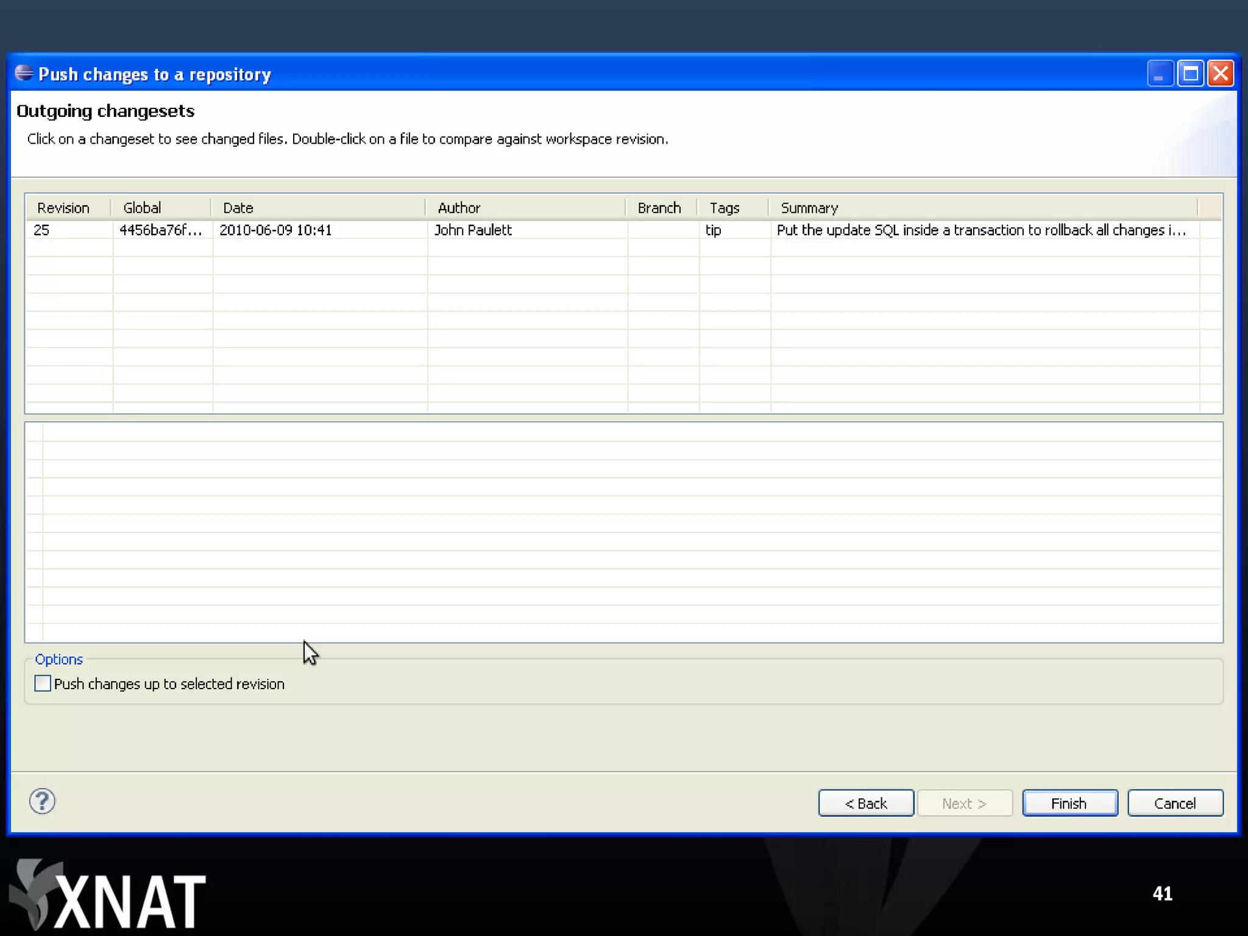
Task: Click the Summary column header
Action: coord(809,208)
